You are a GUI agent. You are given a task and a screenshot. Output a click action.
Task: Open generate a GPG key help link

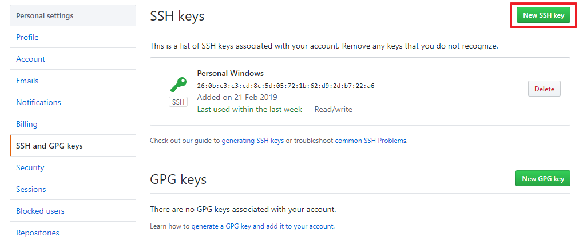tap(262, 226)
